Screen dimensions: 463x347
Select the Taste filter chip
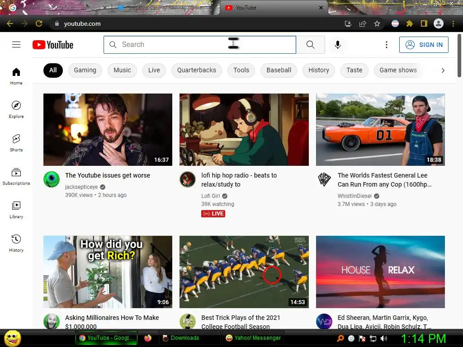tap(354, 70)
